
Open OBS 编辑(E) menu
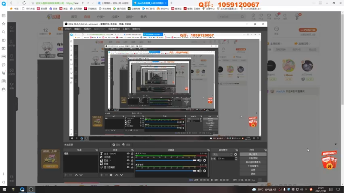[x=78, y=29]
